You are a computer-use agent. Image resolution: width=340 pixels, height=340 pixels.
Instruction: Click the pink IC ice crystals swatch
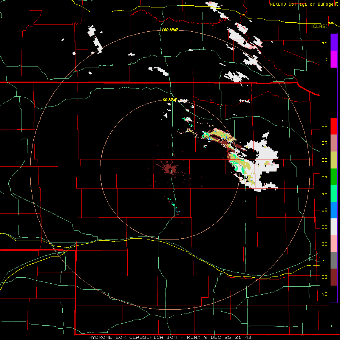[334, 244]
